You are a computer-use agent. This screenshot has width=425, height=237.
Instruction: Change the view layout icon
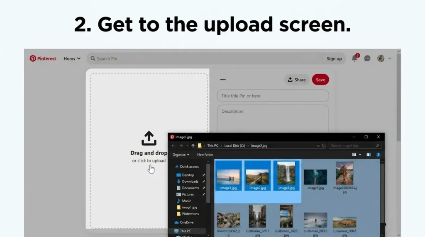coord(354,155)
